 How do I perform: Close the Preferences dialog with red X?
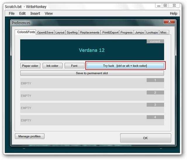[x=169, y=22]
